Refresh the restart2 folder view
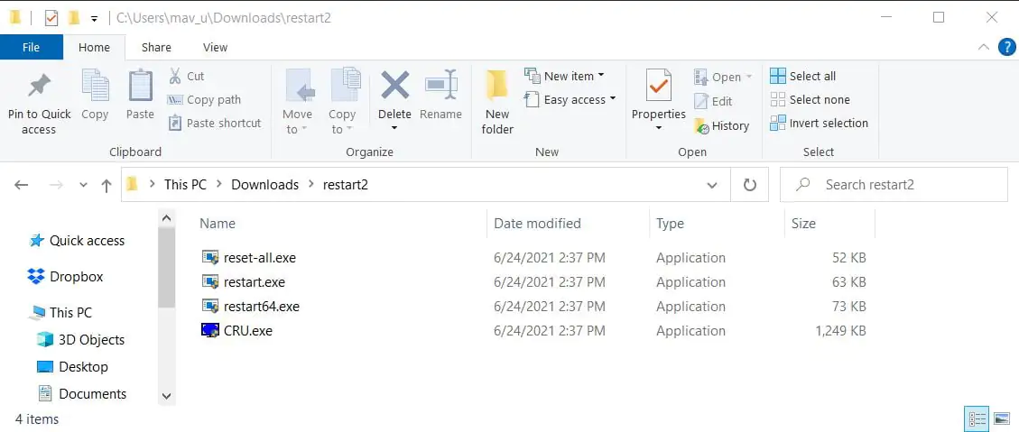The height and width of the screenshot is (432, 1019). coord(749,185)
